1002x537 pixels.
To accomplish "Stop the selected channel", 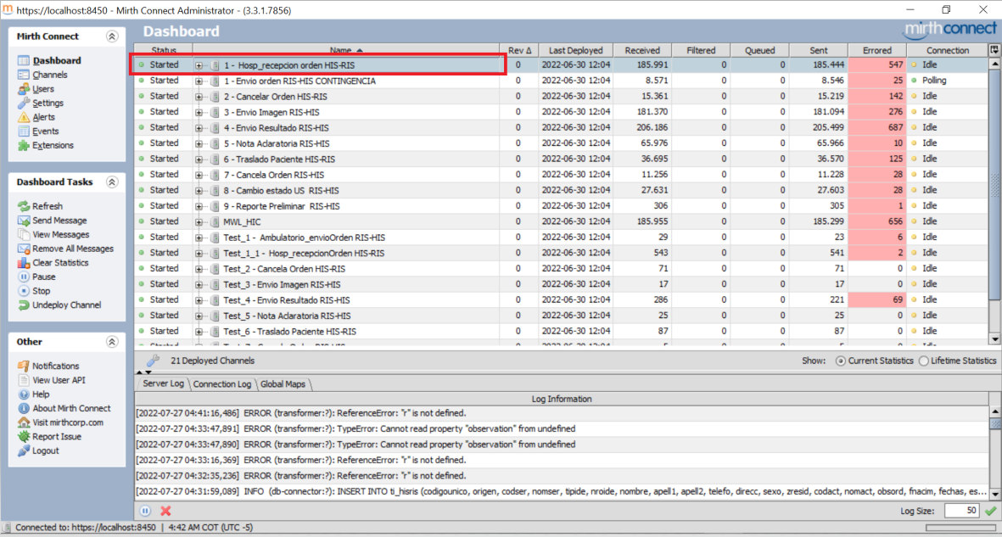I will 24,291.
